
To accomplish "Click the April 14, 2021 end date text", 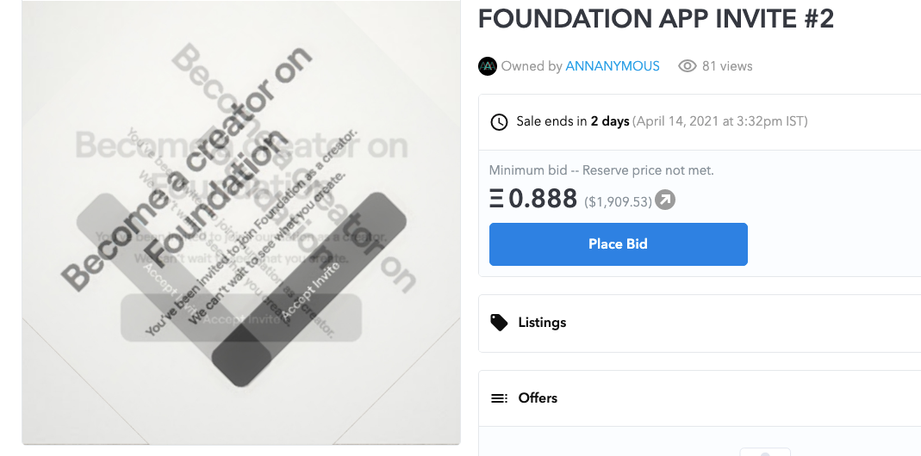I will coord(720,121).
